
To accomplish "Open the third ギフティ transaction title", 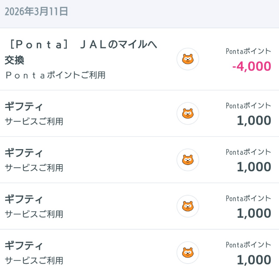I will [x=24, y=200].
